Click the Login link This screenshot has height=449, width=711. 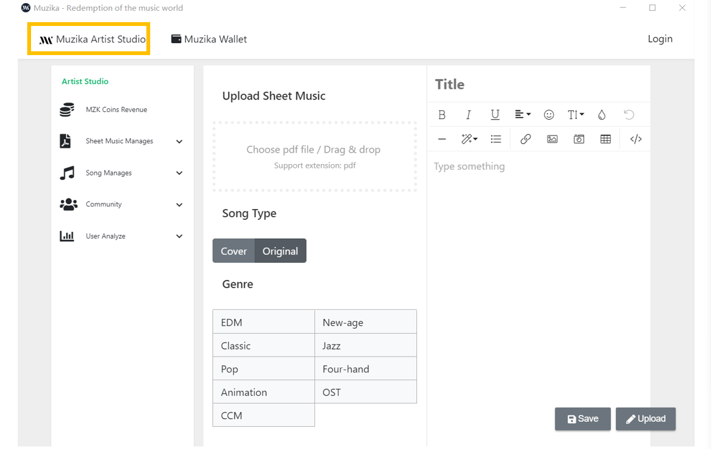click(660, 39)
